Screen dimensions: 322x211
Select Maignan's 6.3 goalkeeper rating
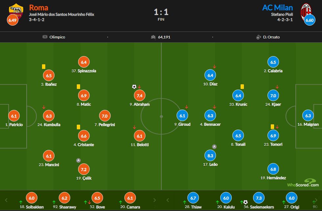point(308,116)
